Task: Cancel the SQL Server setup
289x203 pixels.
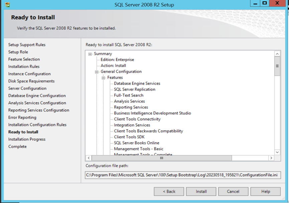Action: (x=233, y=191)
